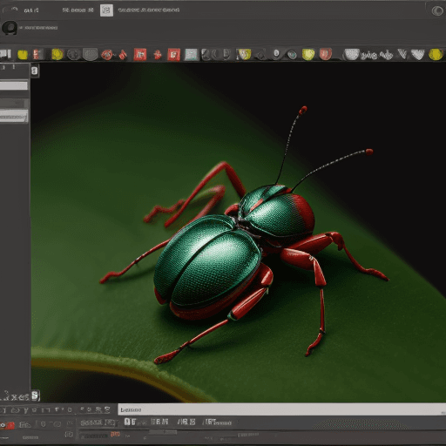The width and height of the screenshot is (446, 446).
Task: Click the small red star toolbar icon
Action: click(158, 55)
